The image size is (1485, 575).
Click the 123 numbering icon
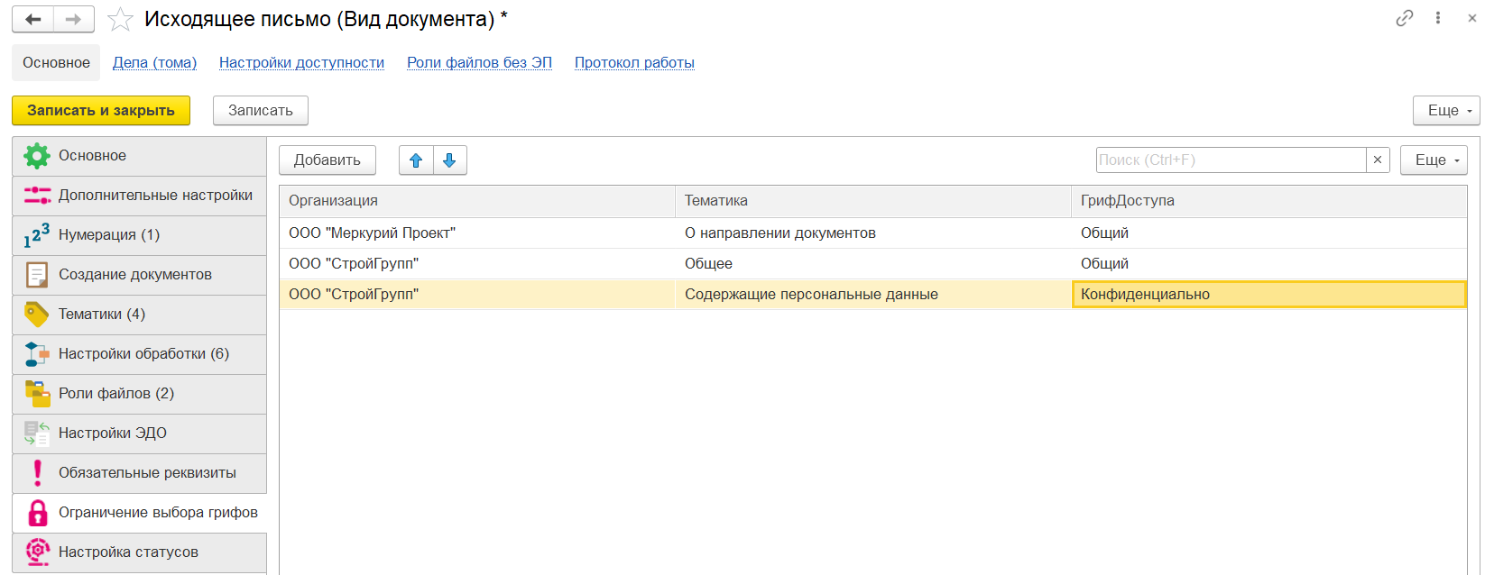coord(37,235)
